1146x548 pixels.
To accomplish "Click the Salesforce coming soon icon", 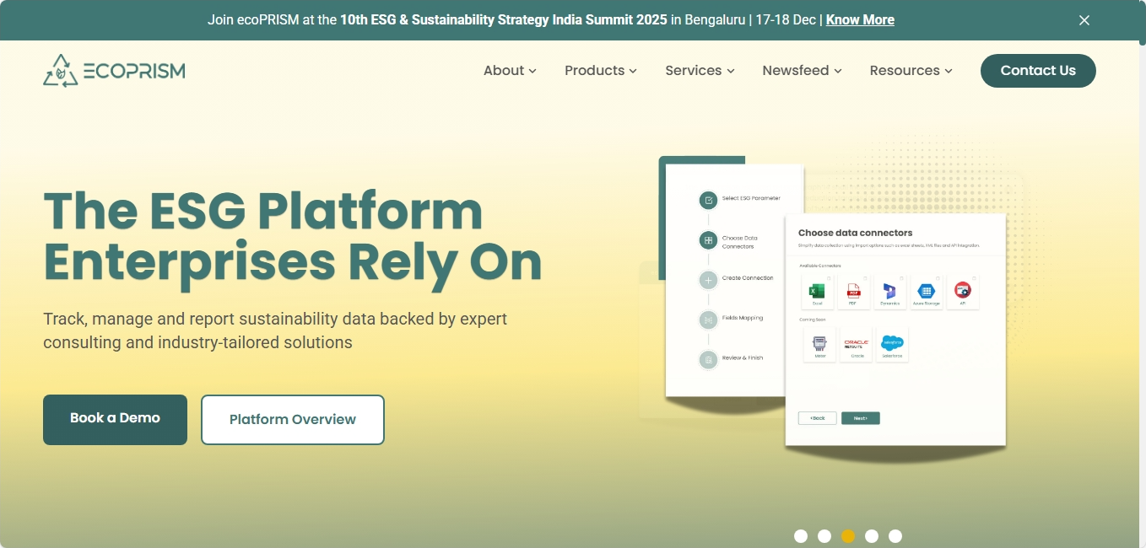I will [892, 342].
